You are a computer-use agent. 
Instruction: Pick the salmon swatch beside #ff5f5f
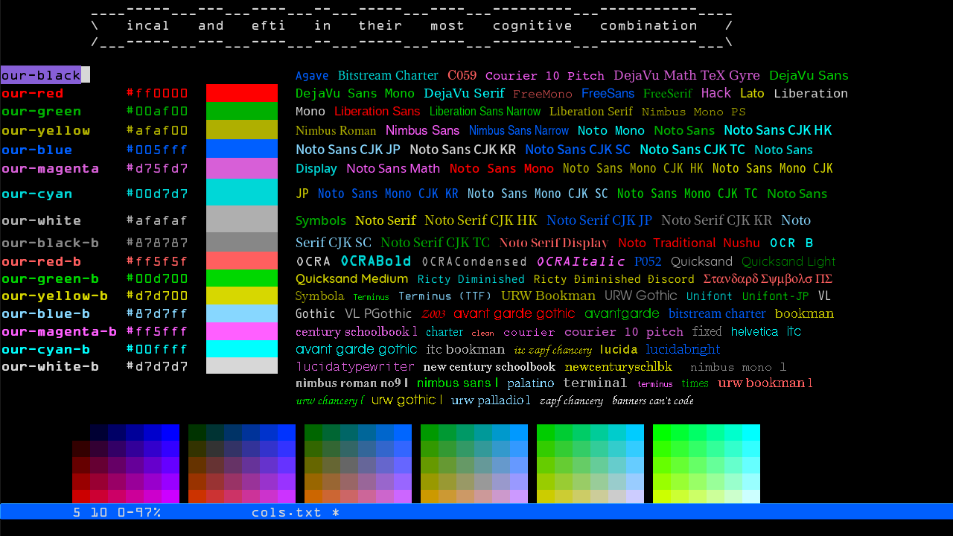pos(242,261)
